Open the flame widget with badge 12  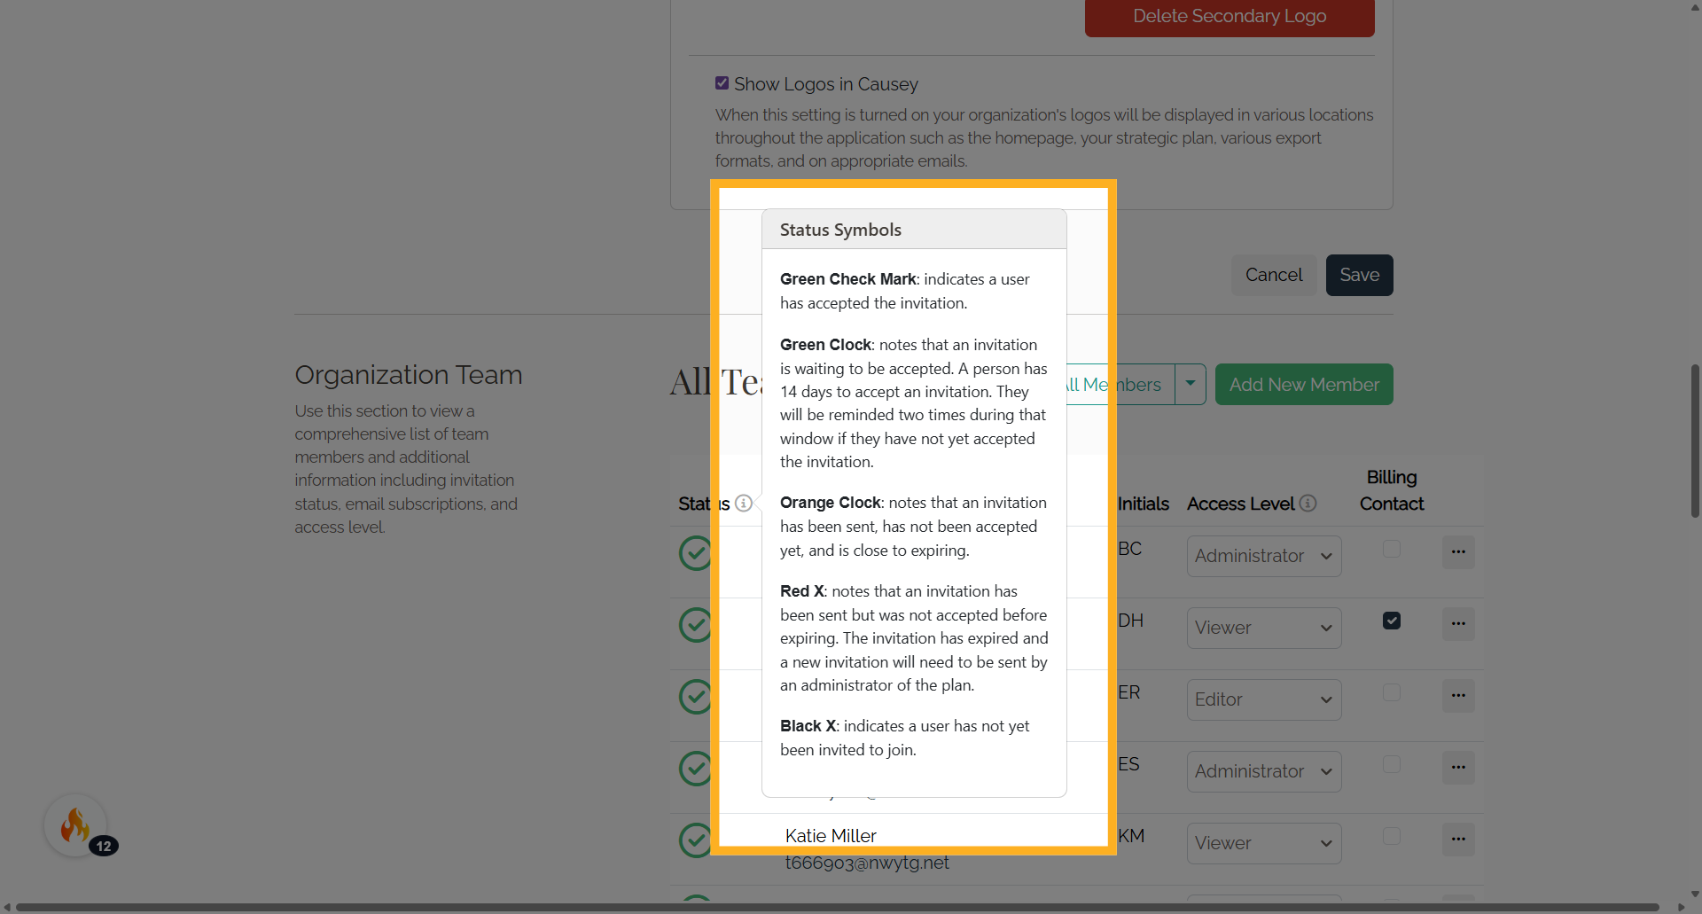pos(76,825)
